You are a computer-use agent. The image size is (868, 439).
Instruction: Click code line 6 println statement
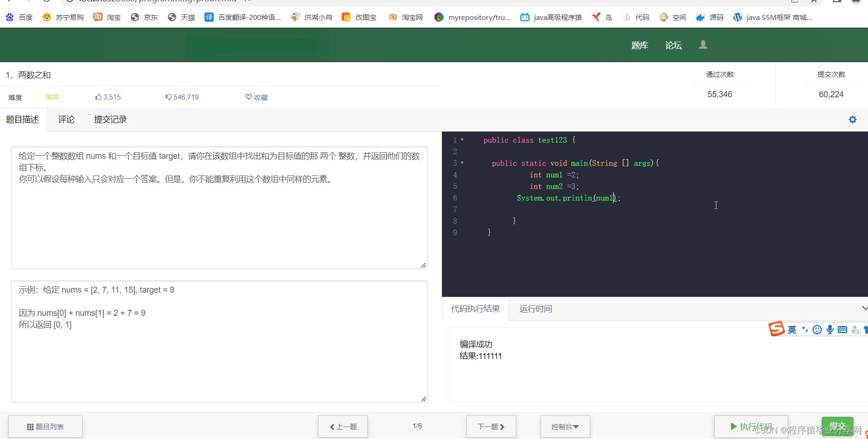568,198
